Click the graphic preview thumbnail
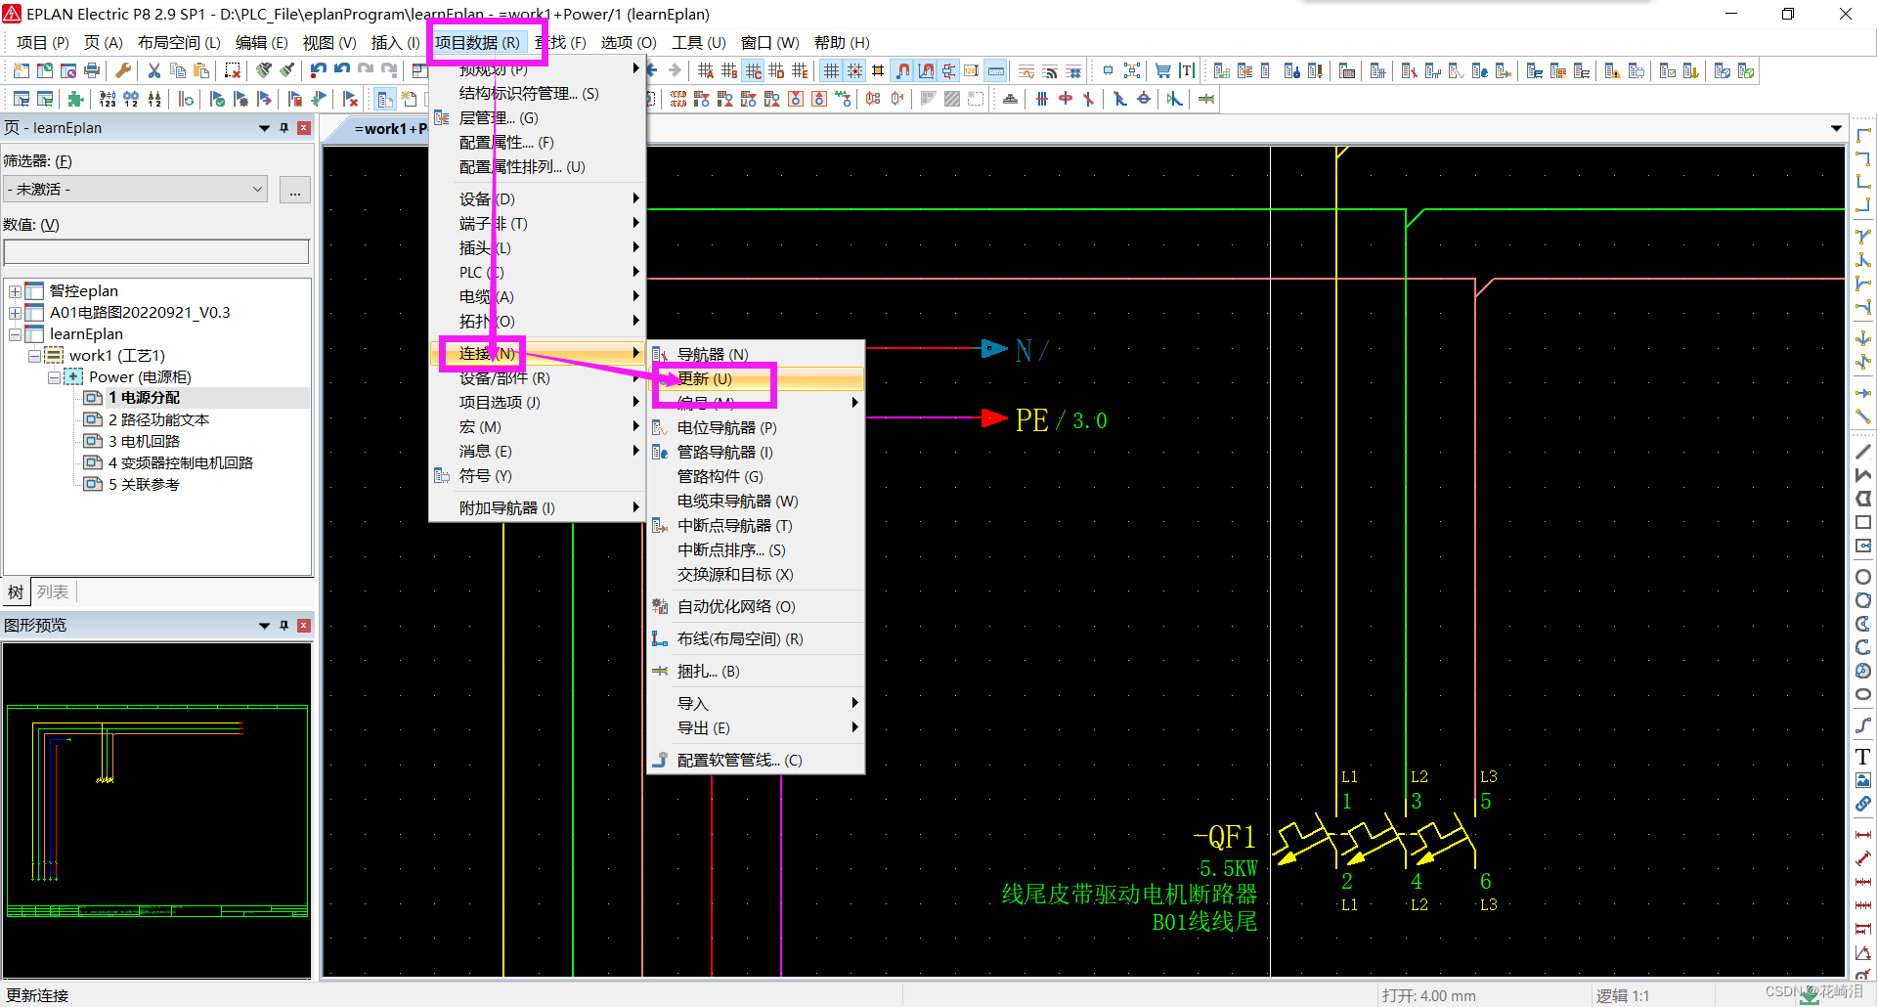Screen dimensions: 1877x1007 coord(156,810)
